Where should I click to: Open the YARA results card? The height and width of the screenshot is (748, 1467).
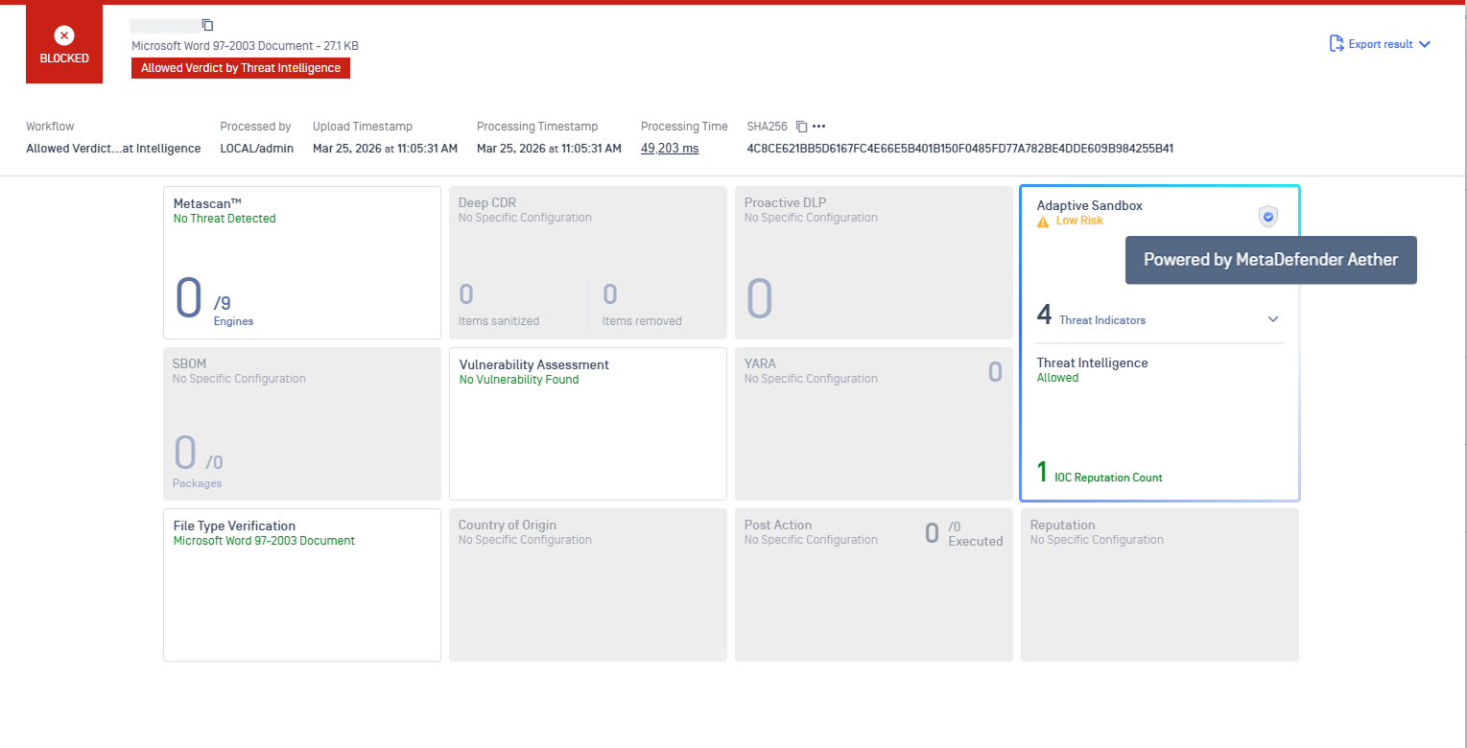point(873,423)
